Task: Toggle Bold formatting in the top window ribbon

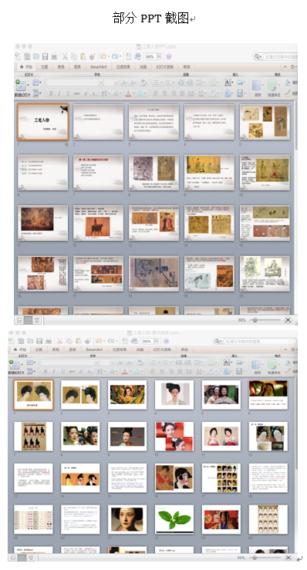Action: pos(51,93)
